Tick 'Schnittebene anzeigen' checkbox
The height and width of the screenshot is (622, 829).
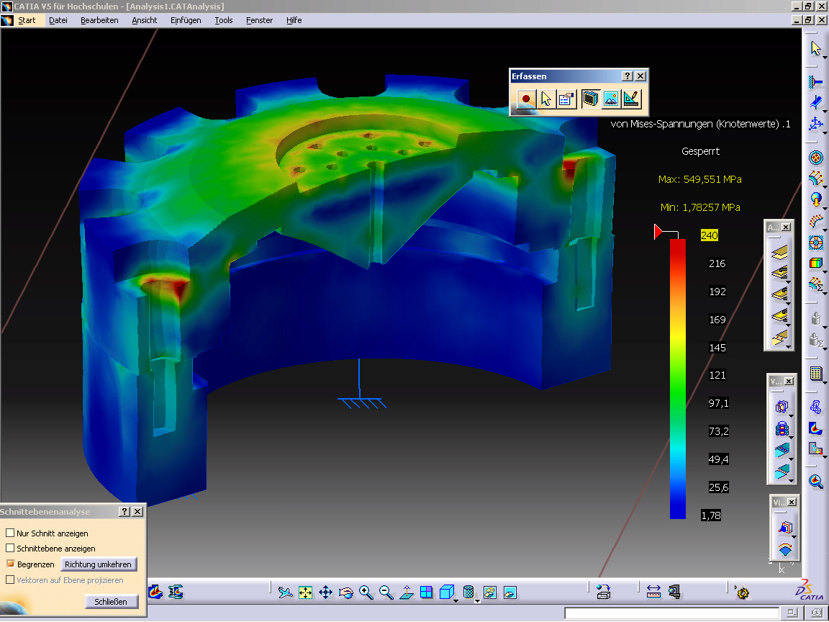tap(10, 548)
